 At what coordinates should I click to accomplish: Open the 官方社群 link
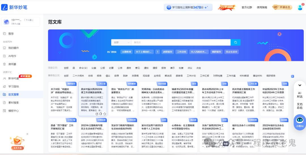(247, 7)
